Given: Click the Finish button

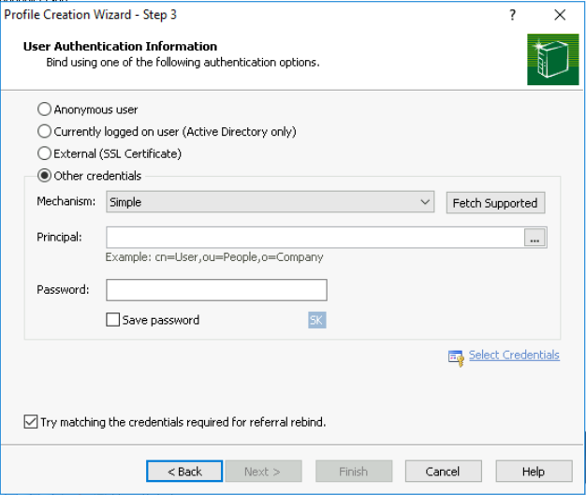Looking at the screenshot, I should (354, 471).
